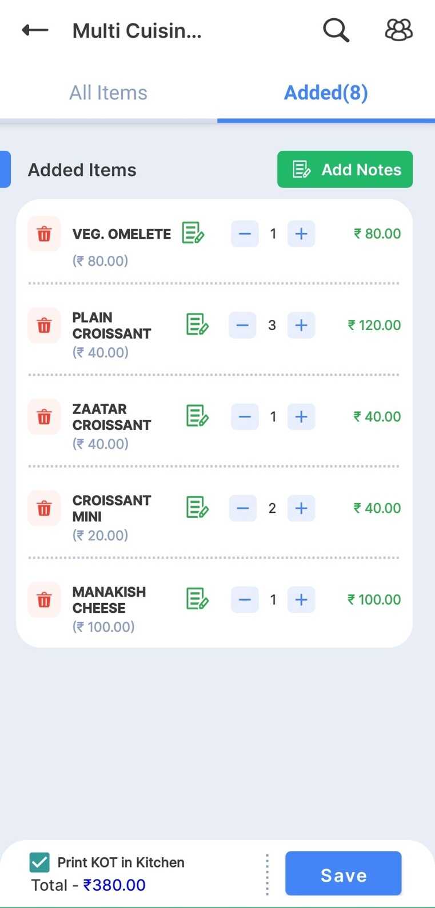Screen dimensions: 435x908
Task: Select the Added(8) tab
Action: [326, 93]
